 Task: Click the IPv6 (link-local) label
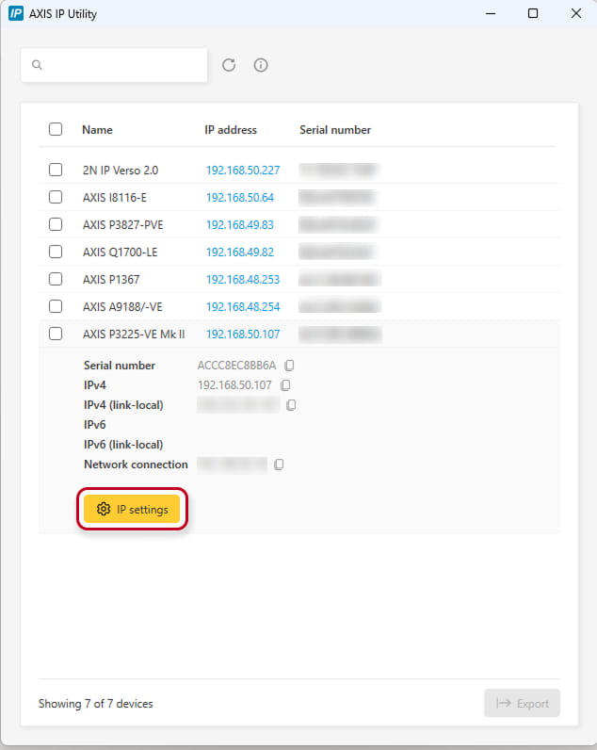coord(123,445)
